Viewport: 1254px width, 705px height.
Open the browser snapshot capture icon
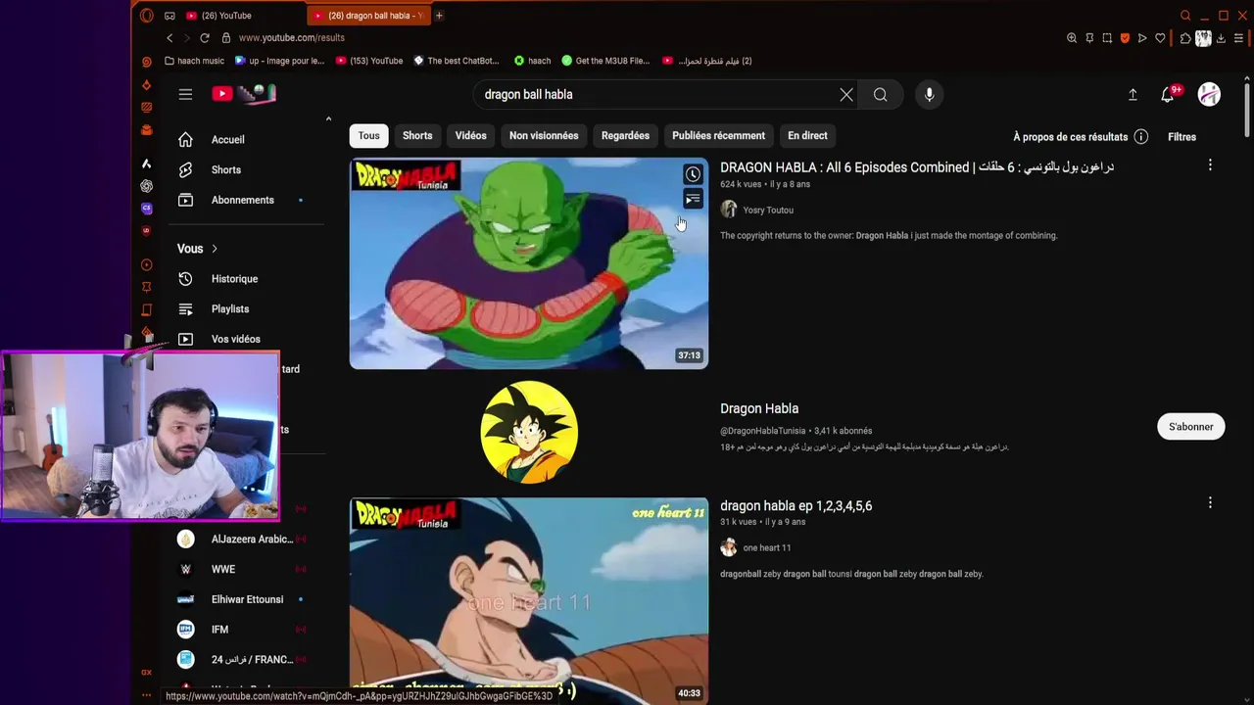(1107, 38)
